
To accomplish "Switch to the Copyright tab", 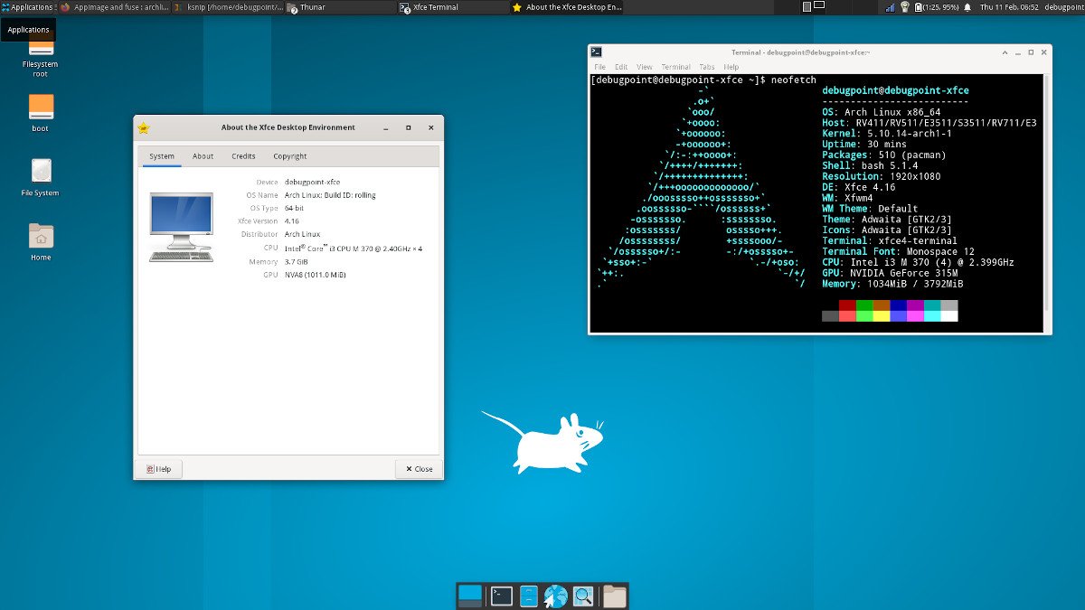I will 289,156.
